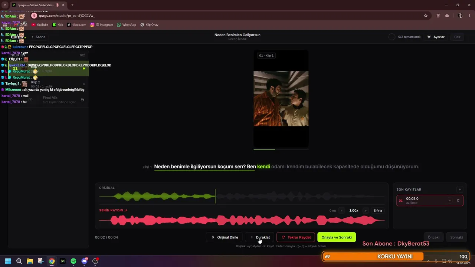Viewport: 475px width, 267px height.
Task: Click the Final Mix lock icon
Action: coord(82,99)
